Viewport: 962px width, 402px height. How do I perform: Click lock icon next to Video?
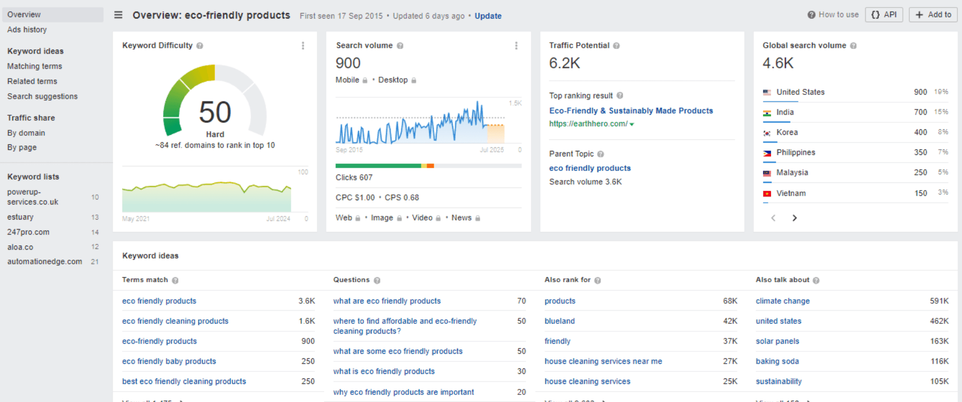(438, 218)
